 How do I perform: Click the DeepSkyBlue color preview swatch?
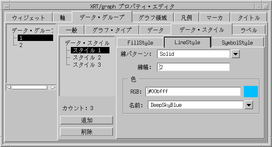coord(251,92)
